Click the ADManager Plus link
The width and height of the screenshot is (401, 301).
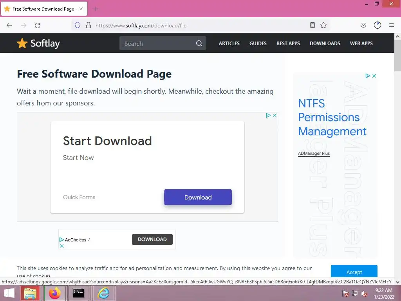[x=314, y=153]
